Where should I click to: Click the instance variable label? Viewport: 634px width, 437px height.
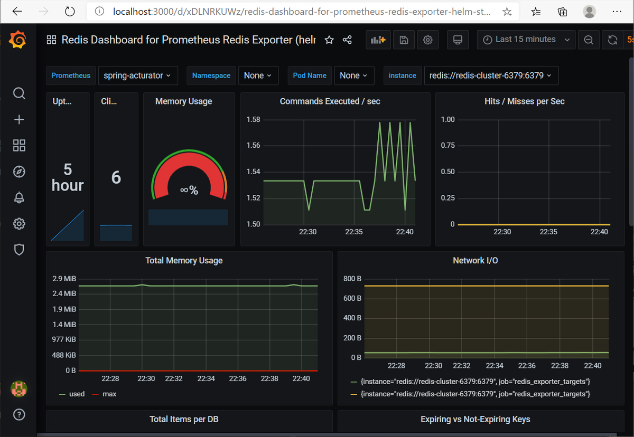pyautogui.click(x=403, y=75)
